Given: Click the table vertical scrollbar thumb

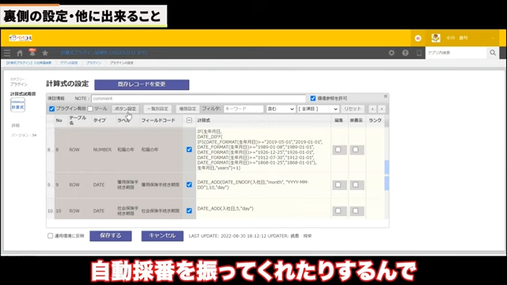Looking at the screenshot, I should 387,174.
